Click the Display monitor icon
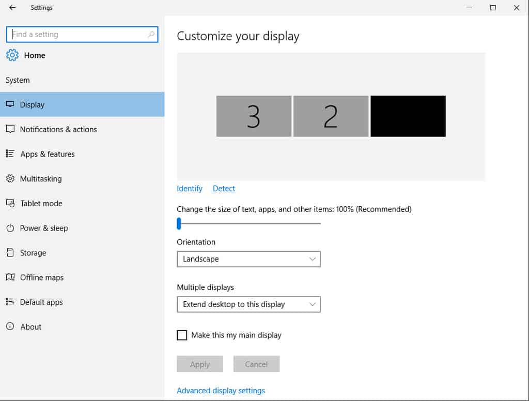Image resolution: width=529 pixels, height=401 pixels. [x=10, y=104]
